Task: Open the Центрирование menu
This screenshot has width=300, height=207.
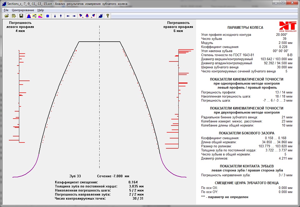Action: pos(23,10)
